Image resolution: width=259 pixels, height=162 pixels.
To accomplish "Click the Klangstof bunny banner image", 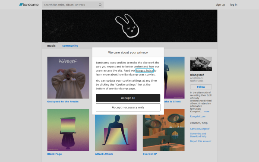I will click(129, 26).
